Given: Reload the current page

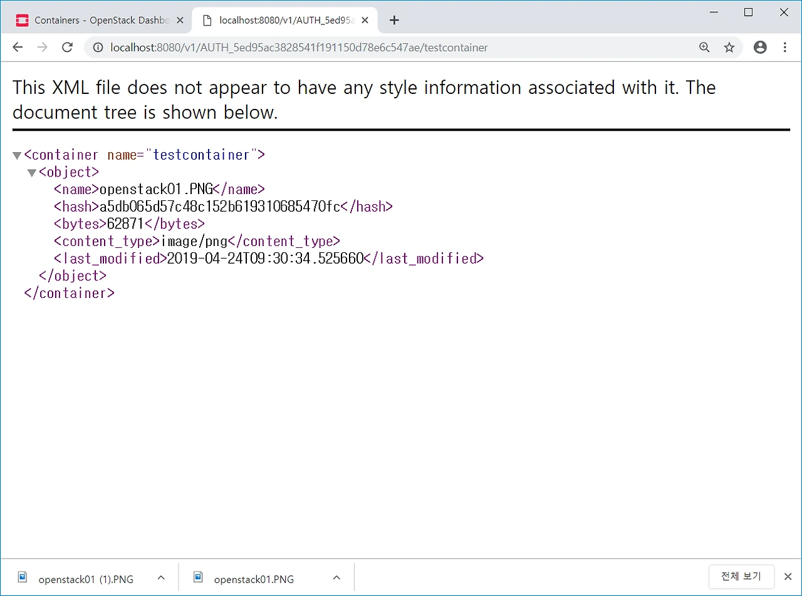Looking at the screenshot, I should pos(68,48).
